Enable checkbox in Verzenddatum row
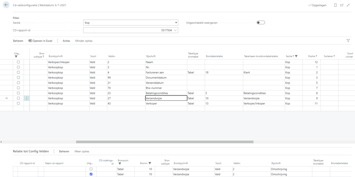 coord(18,83)
